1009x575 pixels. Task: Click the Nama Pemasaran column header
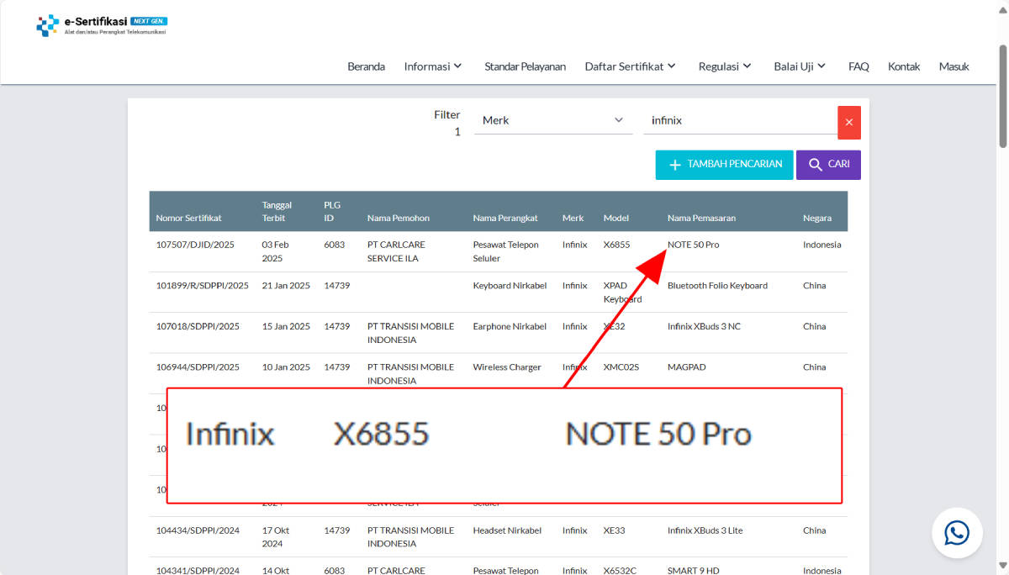(x=701, y=218)
